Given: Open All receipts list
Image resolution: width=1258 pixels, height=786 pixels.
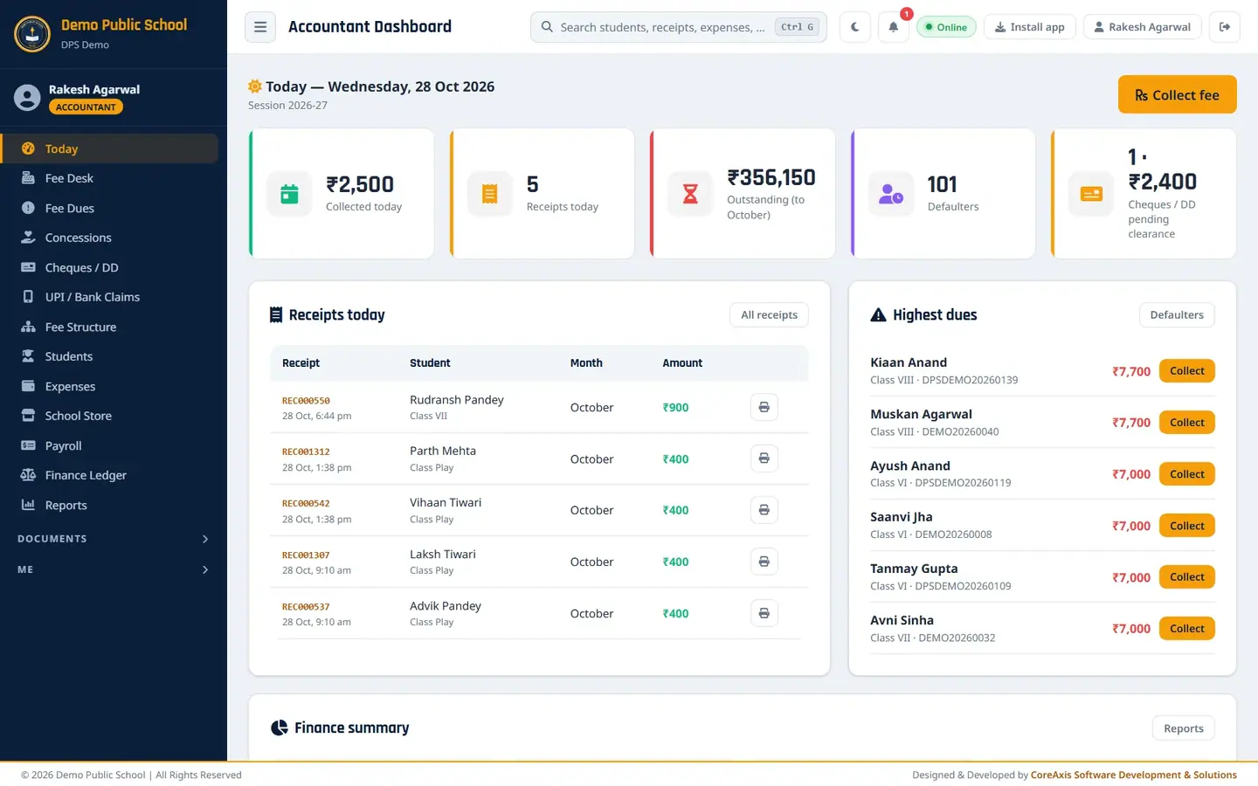Looking at the screenshot, I should click(x=769, y=314).
